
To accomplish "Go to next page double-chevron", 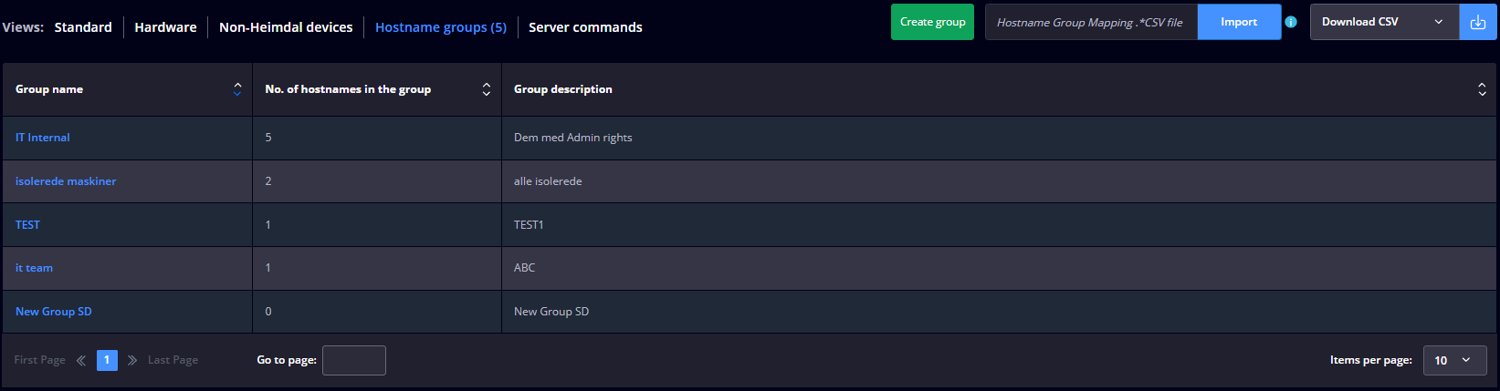I will [x=132, y=360].
